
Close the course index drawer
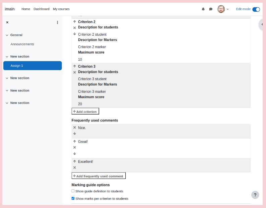click(x=7, y=22)
